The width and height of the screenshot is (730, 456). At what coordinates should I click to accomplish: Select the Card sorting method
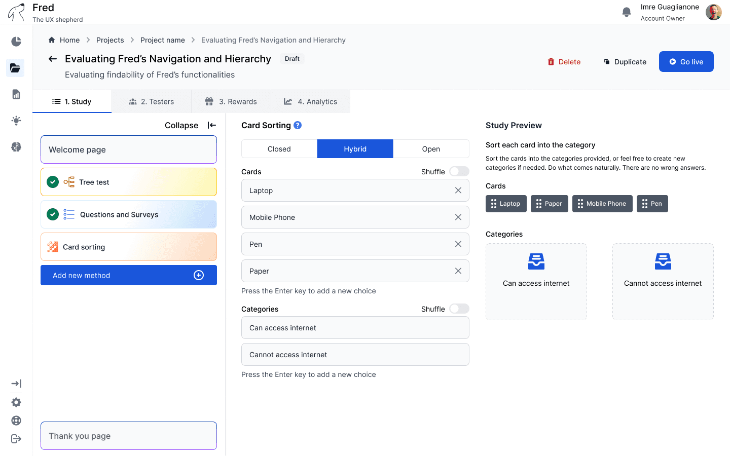[129, 247]
